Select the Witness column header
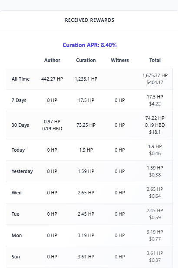 click(x=120, y=60)
